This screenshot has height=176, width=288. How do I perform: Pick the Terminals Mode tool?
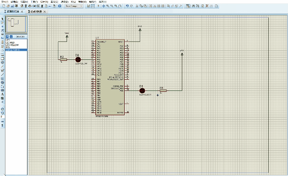[x=2, y=46]
